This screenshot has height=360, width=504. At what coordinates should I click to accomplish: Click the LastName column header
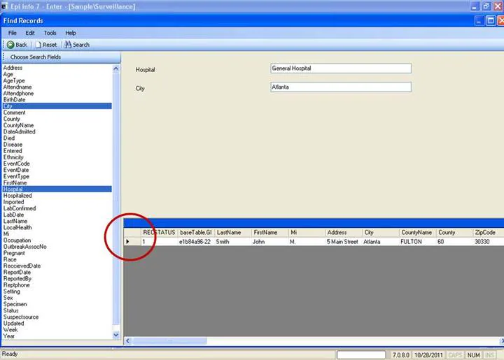click(228, 232)
